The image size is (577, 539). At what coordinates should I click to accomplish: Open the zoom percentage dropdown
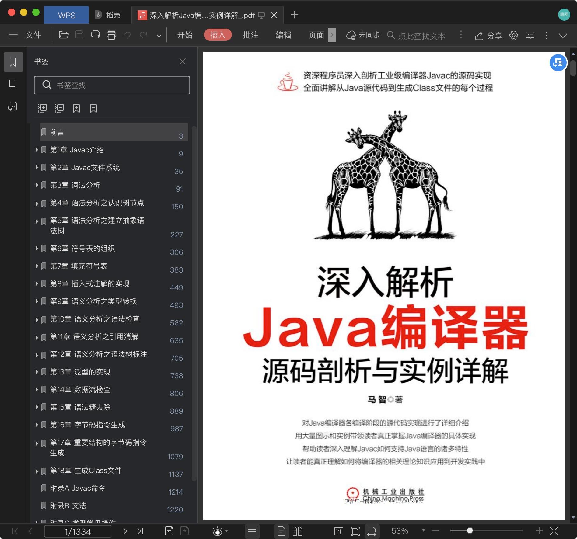pos(423,531)
